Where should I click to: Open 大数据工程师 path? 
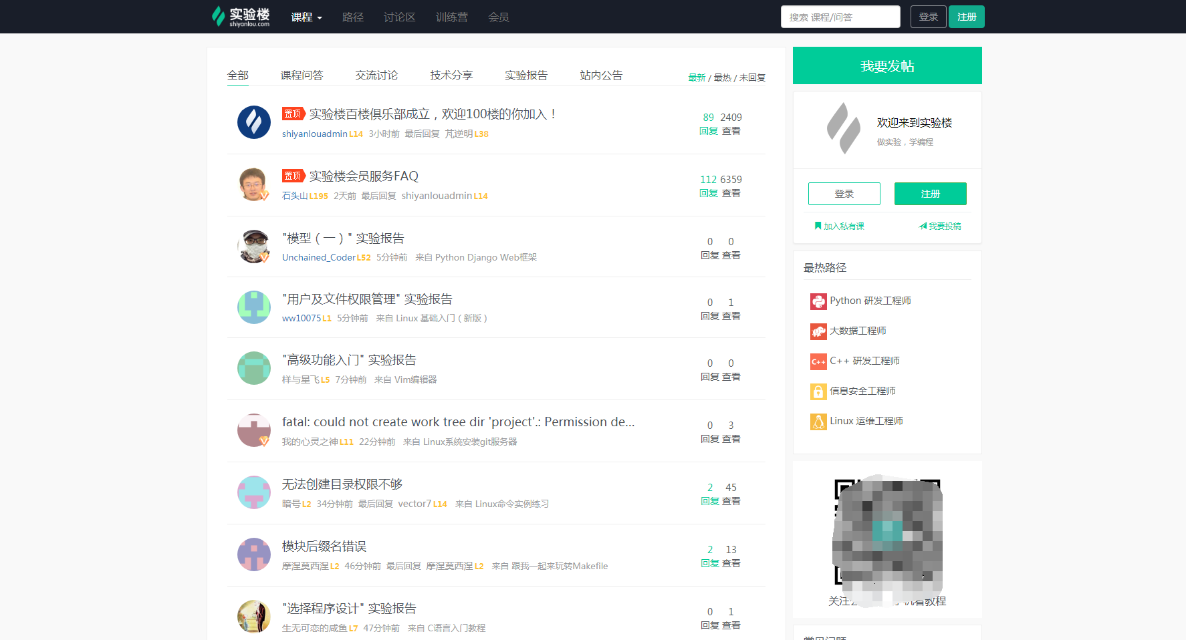click(858, 331)
